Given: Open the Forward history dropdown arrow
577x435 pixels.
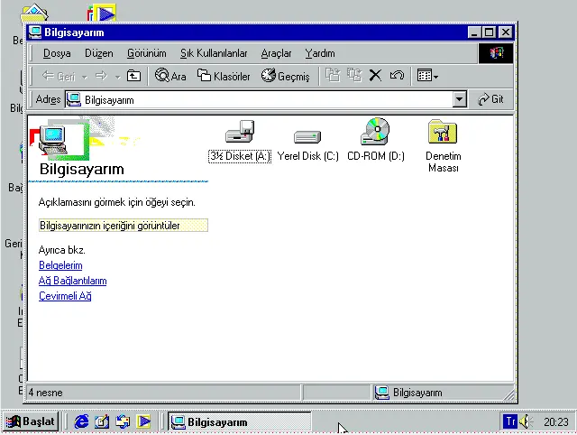Looking at the screenshot, I should (118, 77).
